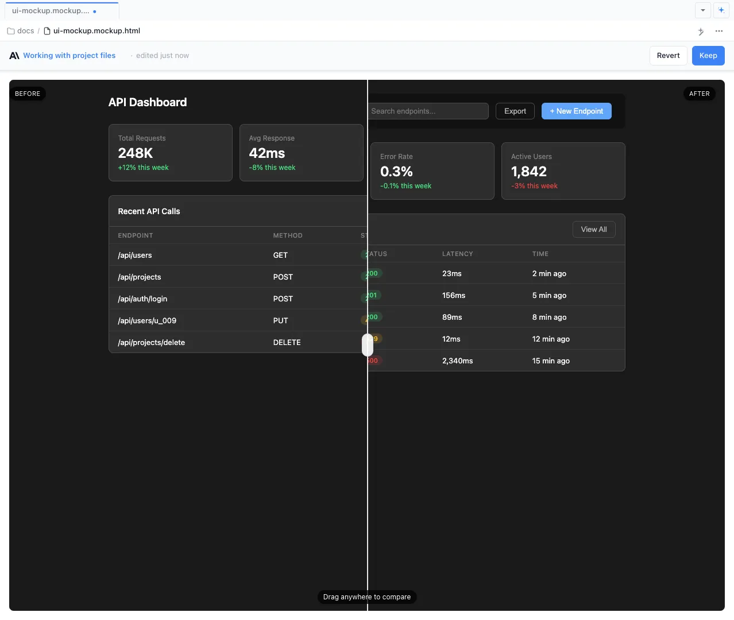
Task: Click the Search endpoints input field
Action: pos(428,111)
